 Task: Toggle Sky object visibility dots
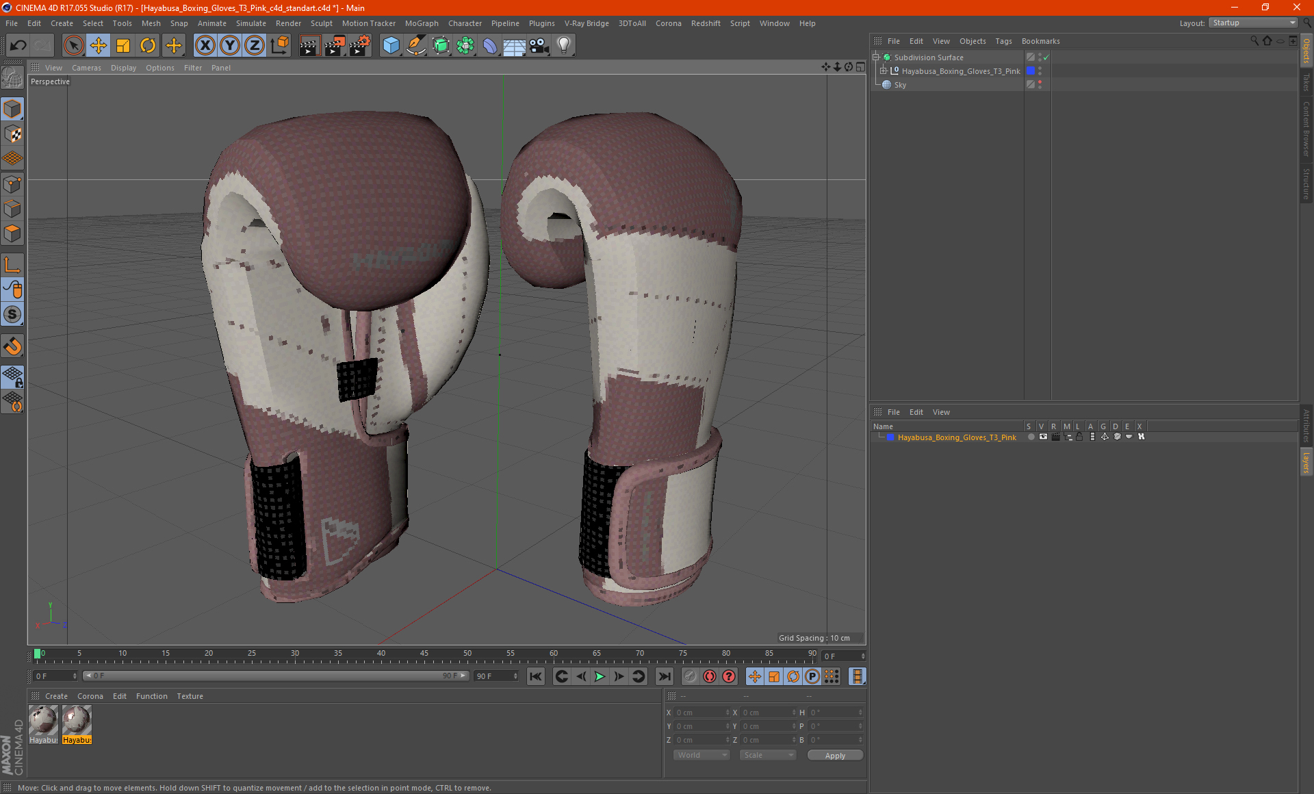coord(1040,85)
